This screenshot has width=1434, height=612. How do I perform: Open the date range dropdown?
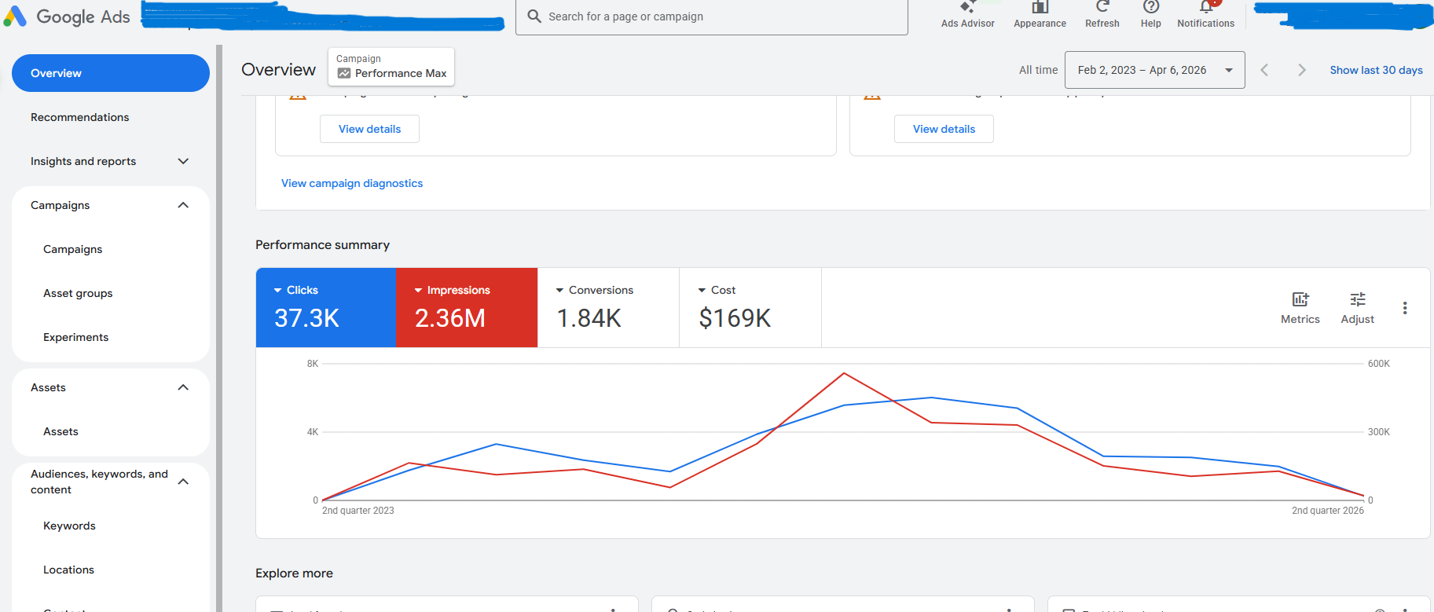pos(1154,70)
